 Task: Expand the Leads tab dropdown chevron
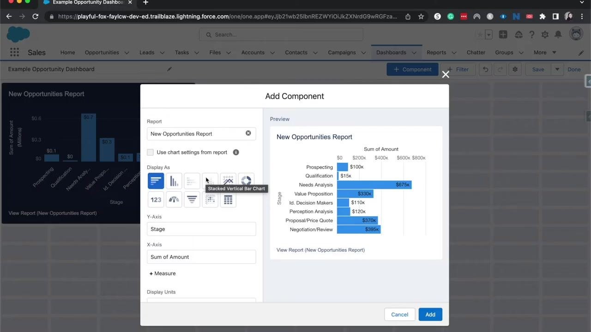(x=162, y=53)
